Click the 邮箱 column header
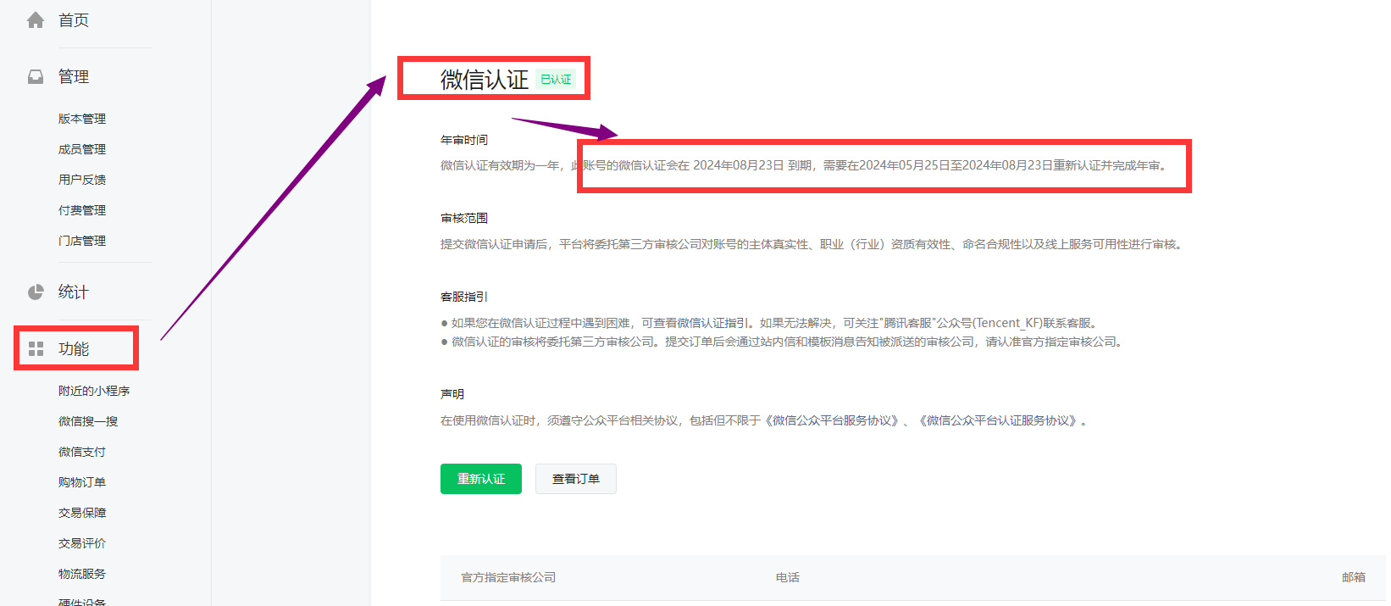The image size is (1391, 606). pyautogui.click(x=1354, y=577)
